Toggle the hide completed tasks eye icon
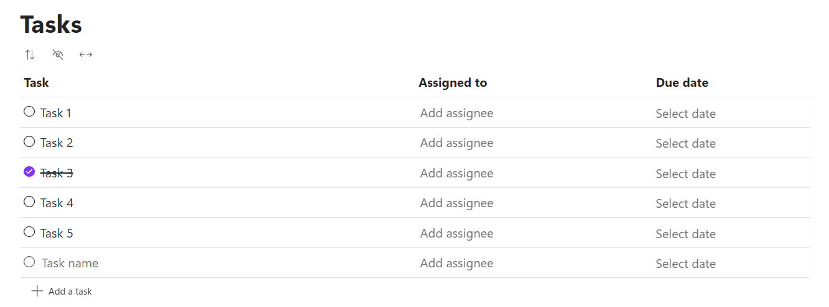 tap(58, 55)
